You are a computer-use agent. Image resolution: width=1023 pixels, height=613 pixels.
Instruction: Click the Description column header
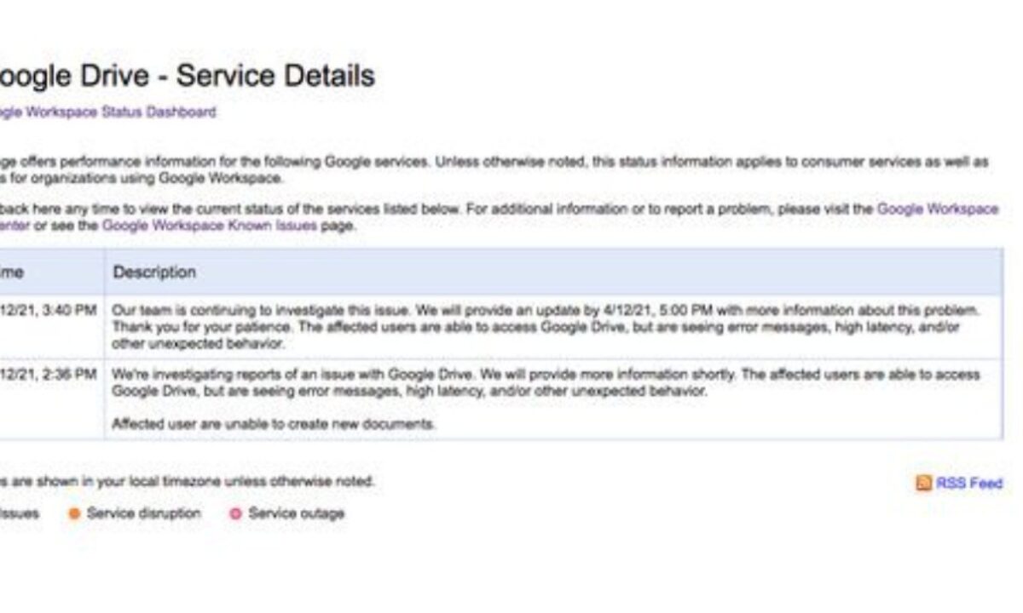pos(154,272)
